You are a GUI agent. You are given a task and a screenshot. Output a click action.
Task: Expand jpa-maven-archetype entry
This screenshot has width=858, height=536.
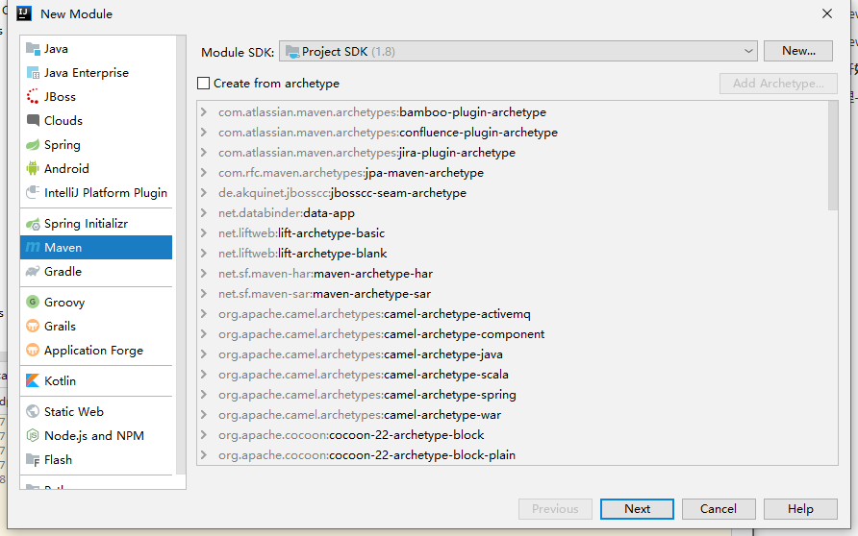click(x=204, y=173)
